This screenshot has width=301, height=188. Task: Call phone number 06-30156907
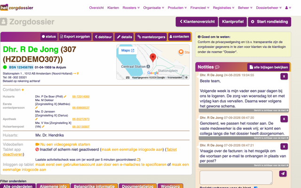click(81, 126)
